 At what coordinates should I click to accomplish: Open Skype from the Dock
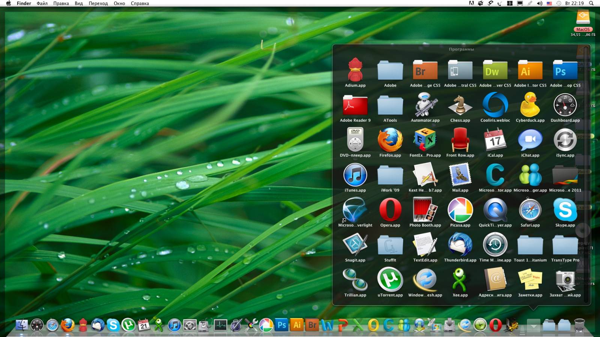(113, 325)
